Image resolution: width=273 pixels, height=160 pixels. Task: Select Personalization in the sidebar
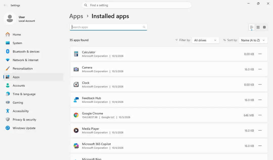click(x=33, y=69)
